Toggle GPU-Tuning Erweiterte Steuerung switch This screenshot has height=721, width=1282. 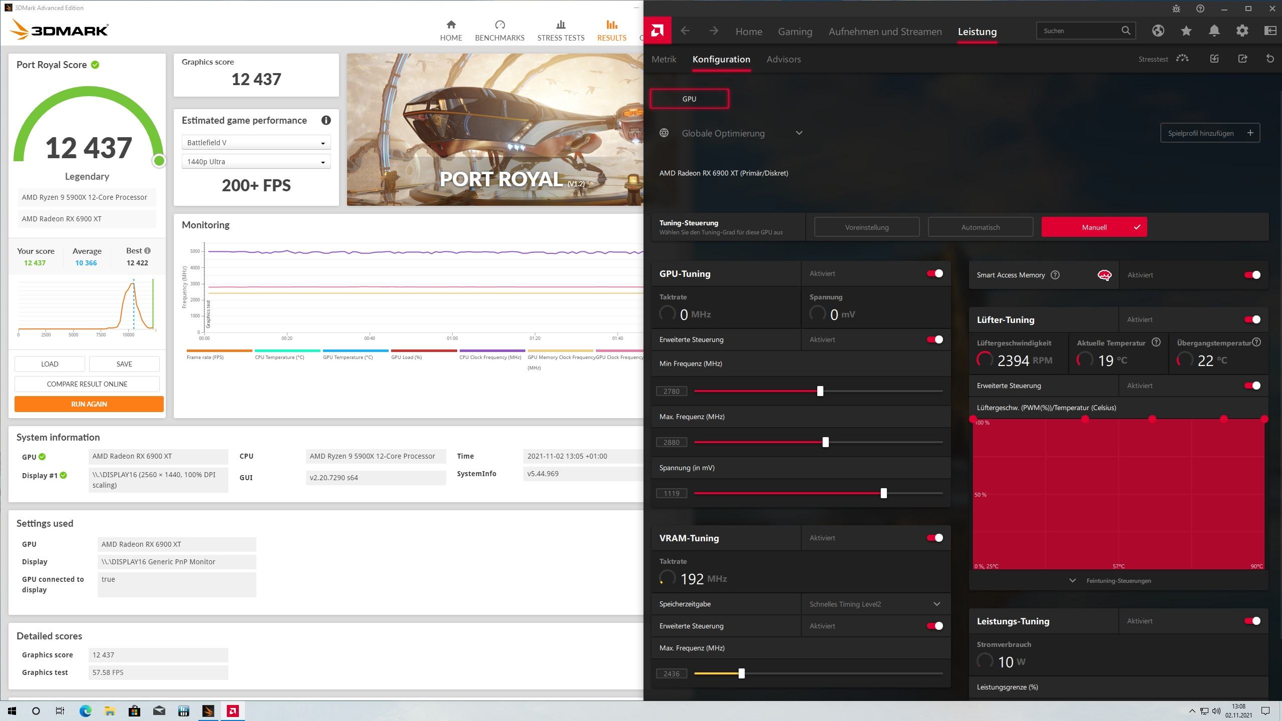click(934, 339)
